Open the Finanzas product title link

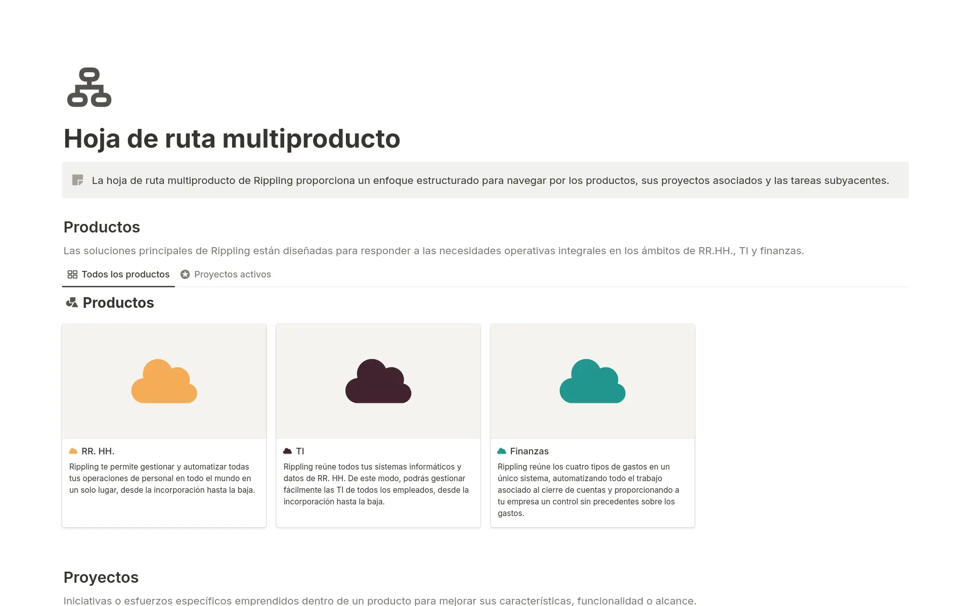point(529,451)
